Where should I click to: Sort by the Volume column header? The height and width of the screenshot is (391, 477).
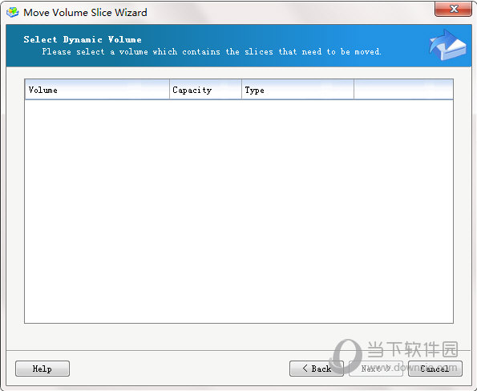click(97, 90)
